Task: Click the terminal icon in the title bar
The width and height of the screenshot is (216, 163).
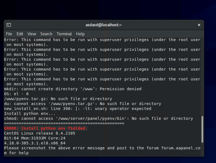Action: (x=9, y=25)
